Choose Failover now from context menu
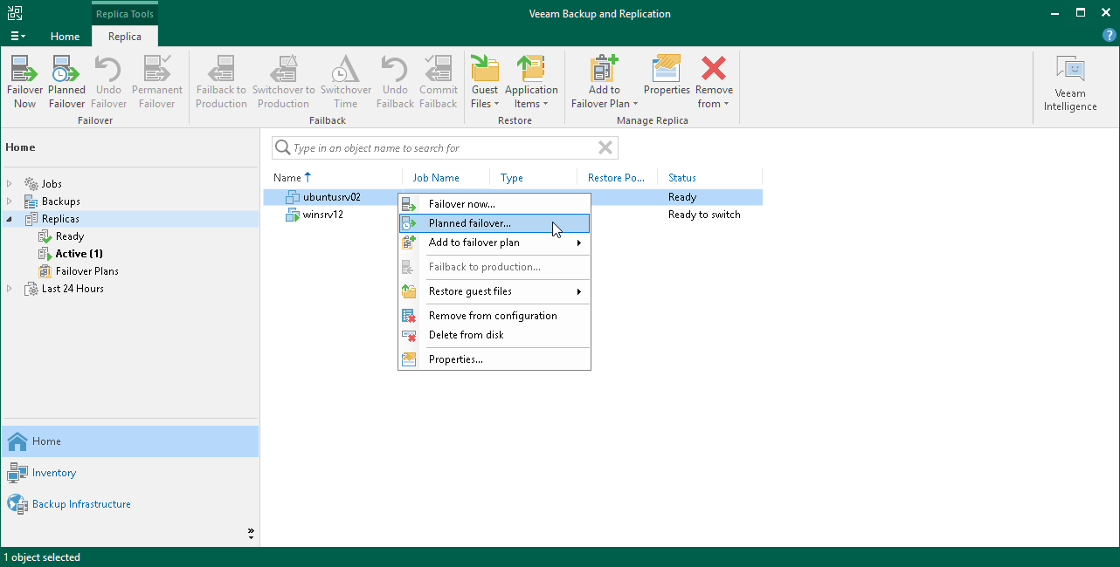Image resolution: width=1120 pixels, height=567 pixels. coord(494,204)
